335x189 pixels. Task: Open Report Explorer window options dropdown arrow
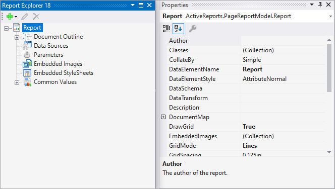133,5
